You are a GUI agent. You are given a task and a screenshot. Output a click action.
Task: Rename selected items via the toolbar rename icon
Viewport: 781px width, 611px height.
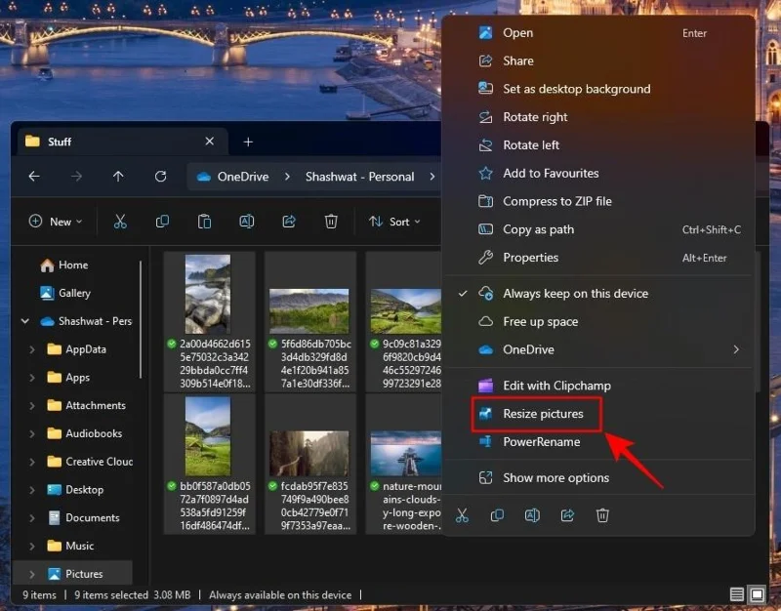246,222
